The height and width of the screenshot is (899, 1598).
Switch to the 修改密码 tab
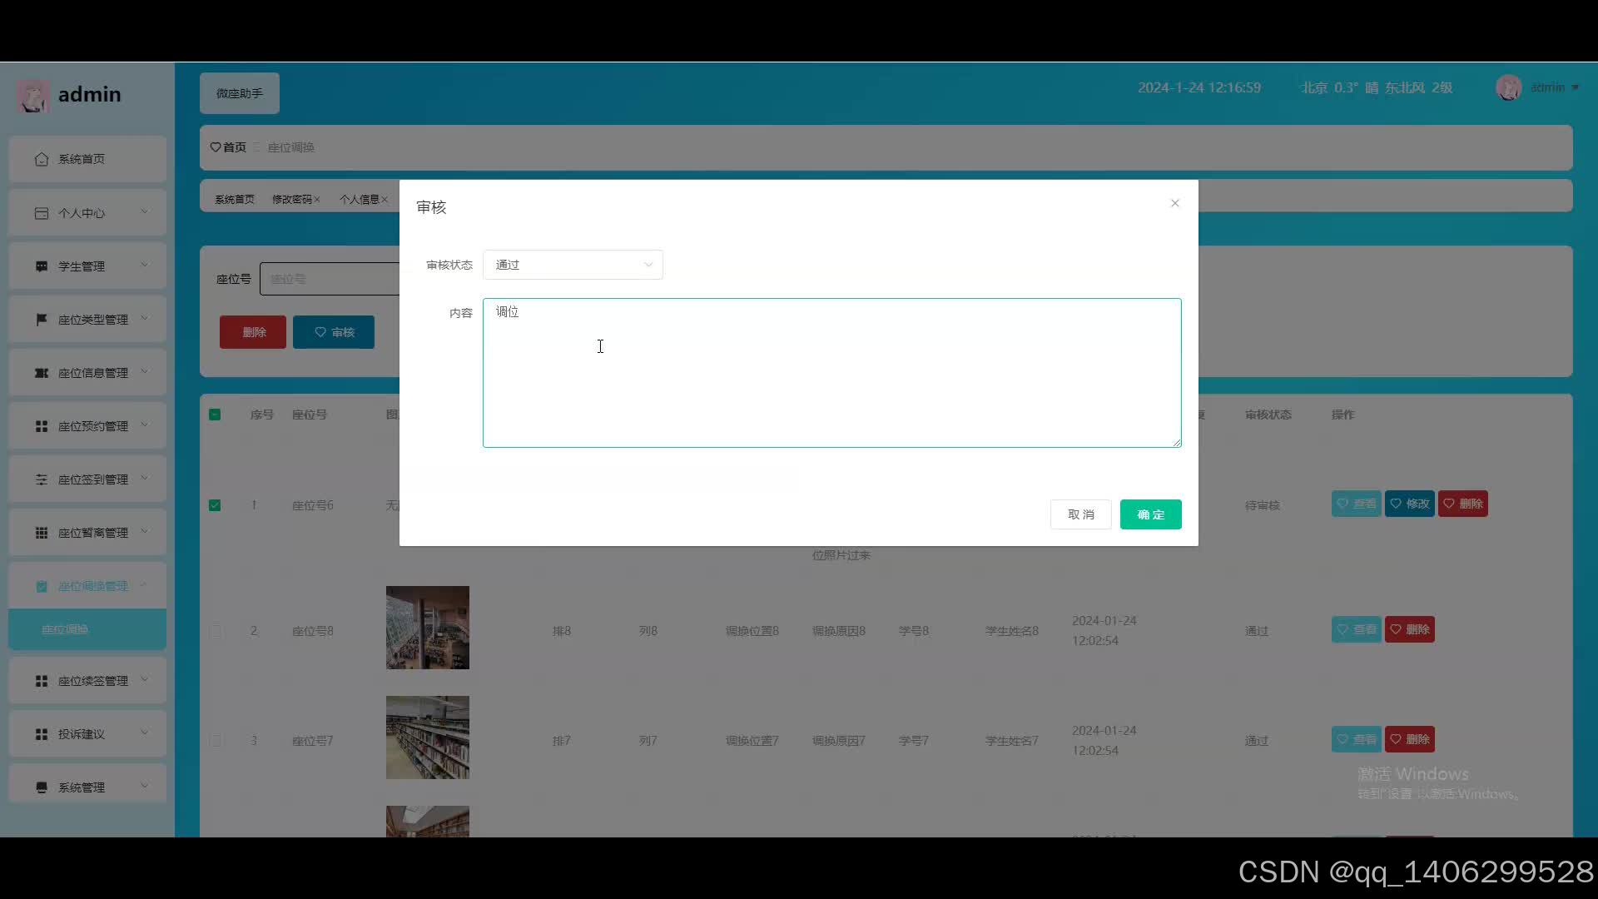point(291,200)
